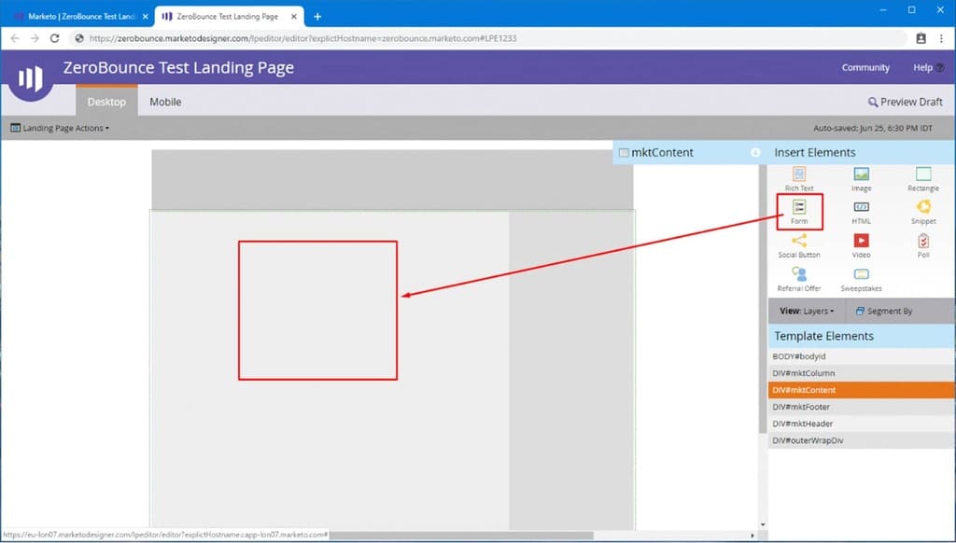956x543 pixels.
Task: Select DIV#outerWrapDiv template element
Action: (861, 440)
